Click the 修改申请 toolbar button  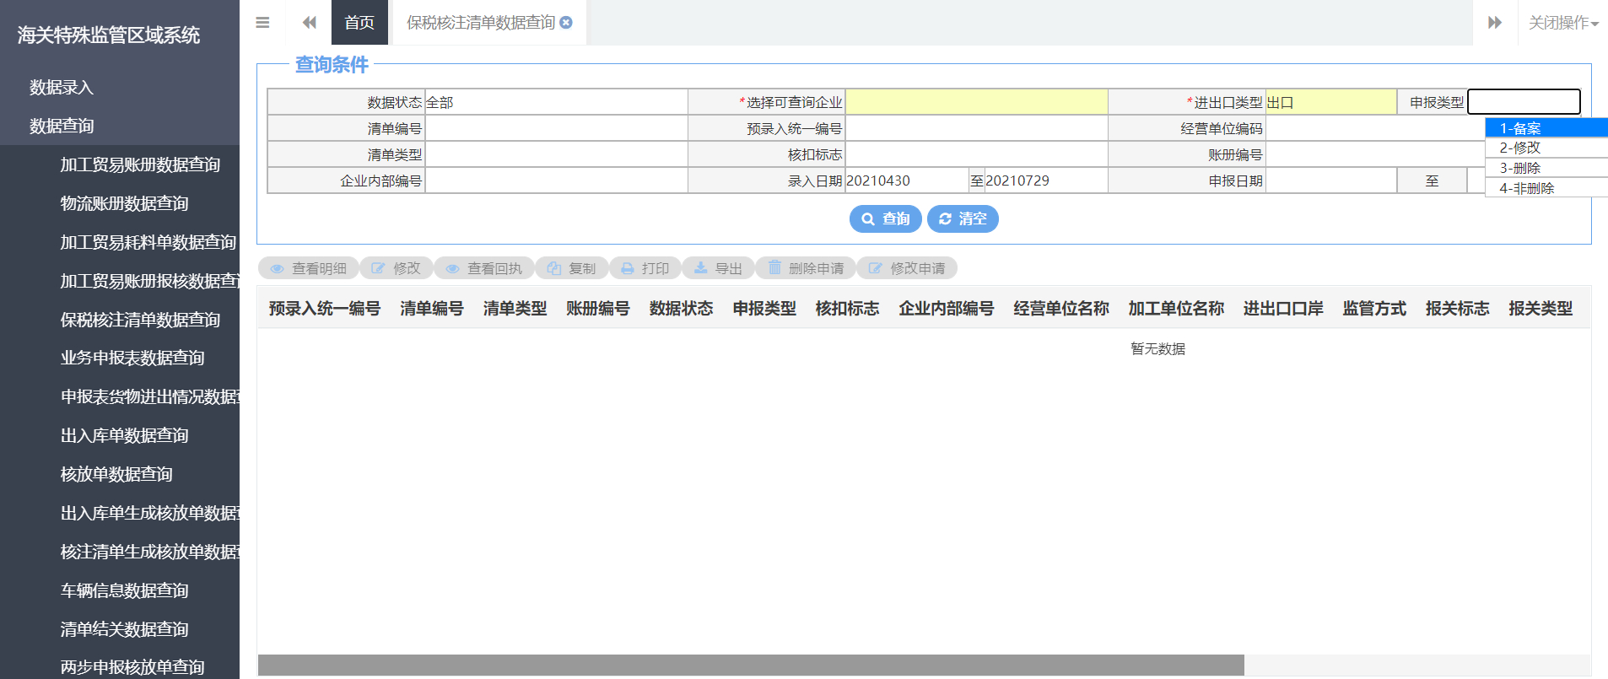(907, 268)
